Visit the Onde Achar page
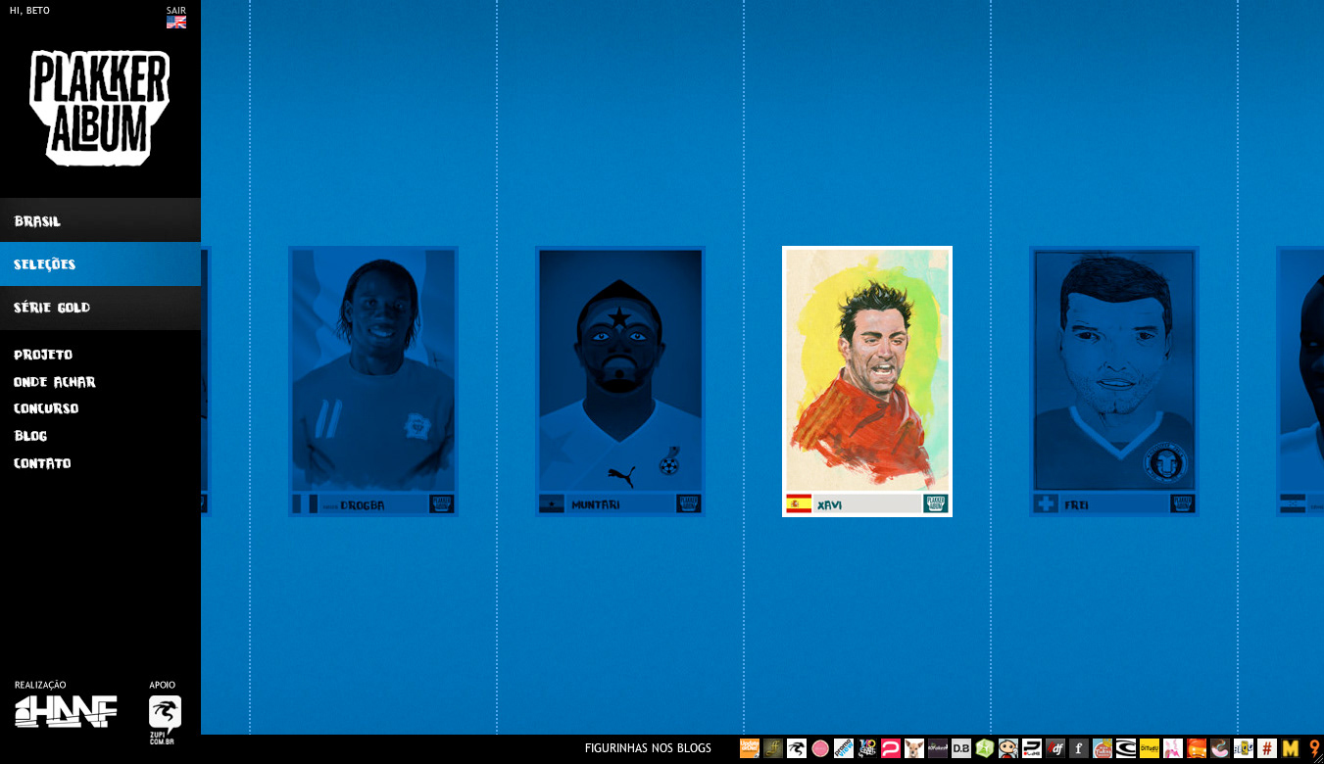The width and height of the screenshot is (1324, 764). pos(55,382)
